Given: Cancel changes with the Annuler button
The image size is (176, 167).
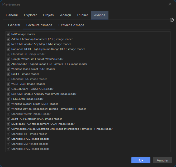Looking at the screenshot, I should [x=163, y=160].
